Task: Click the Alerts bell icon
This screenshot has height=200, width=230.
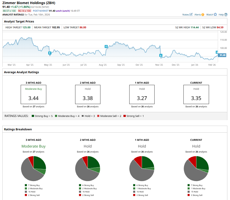Action: (203, 14)
